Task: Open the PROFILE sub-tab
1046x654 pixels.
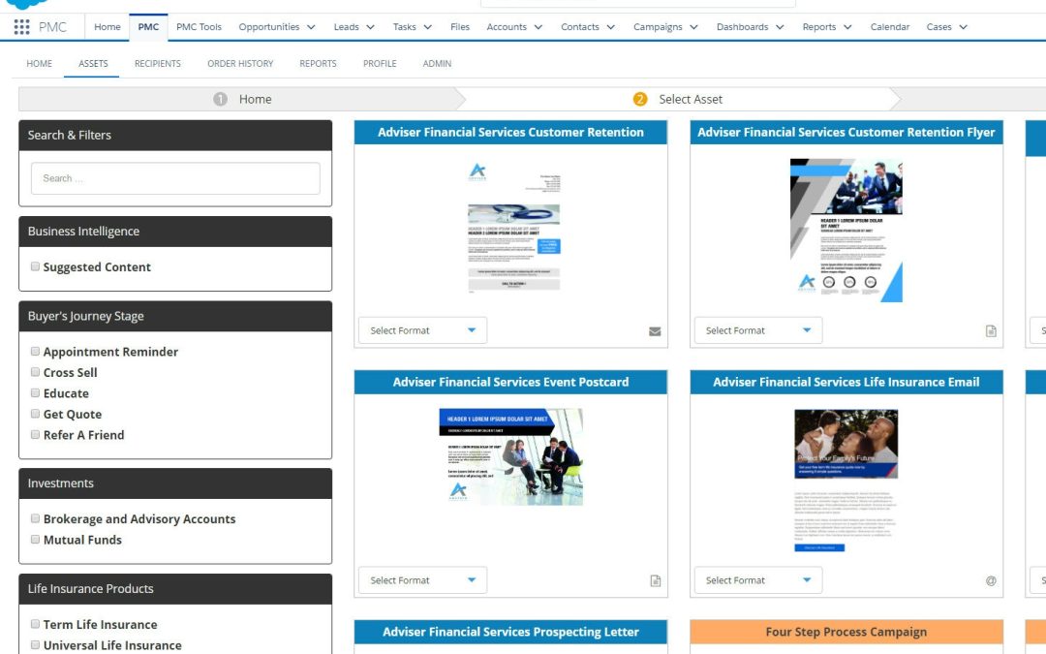Action: [x=380, y=63]
